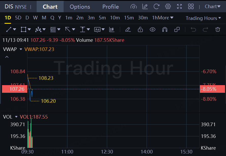Delete all drawings trash icon
This screenshot has height=156, width=226.
pos(218,29)
